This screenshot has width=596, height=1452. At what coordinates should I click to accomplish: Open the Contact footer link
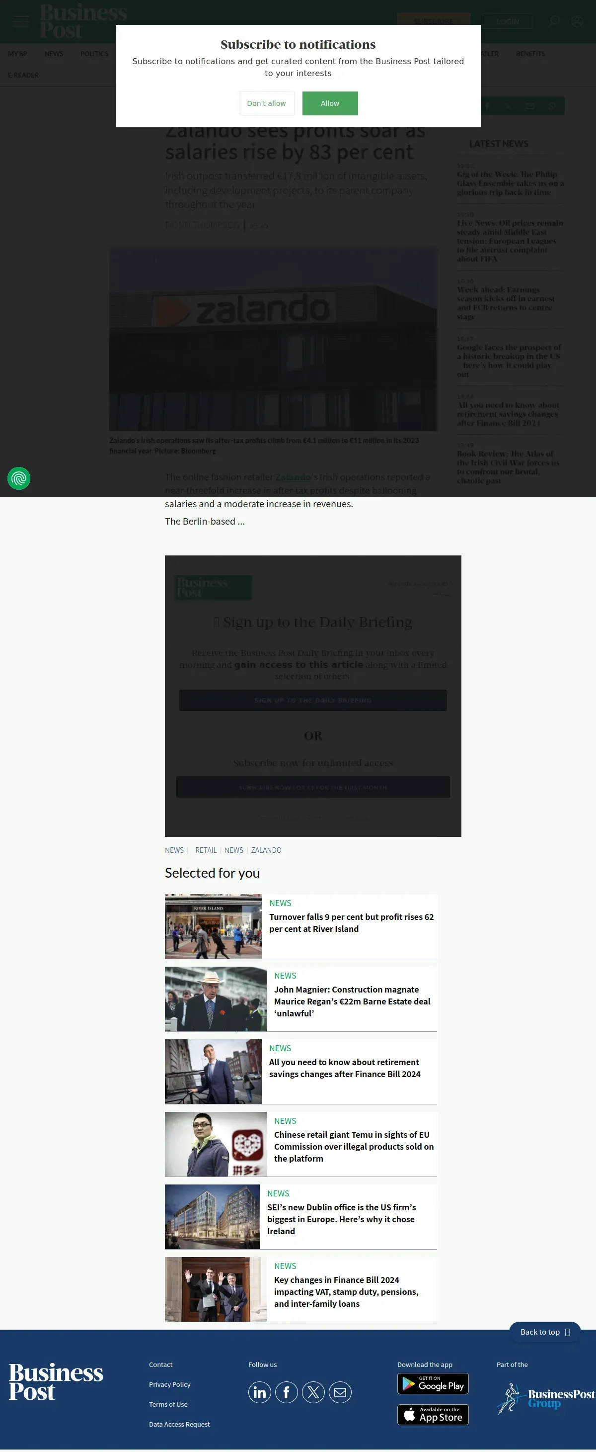pyautogui.click(x=160, y=1364)
